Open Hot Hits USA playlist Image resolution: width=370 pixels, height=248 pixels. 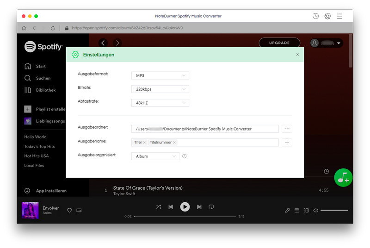[37, 156]
